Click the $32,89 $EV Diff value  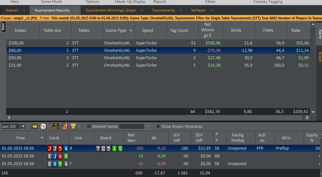click(x=204, y=149)
